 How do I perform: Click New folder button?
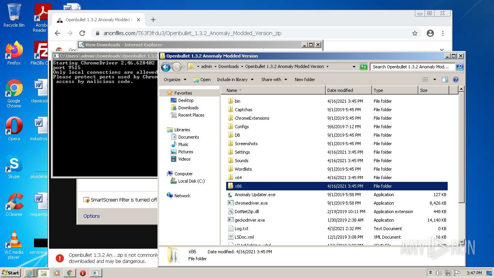click(305, 80)
